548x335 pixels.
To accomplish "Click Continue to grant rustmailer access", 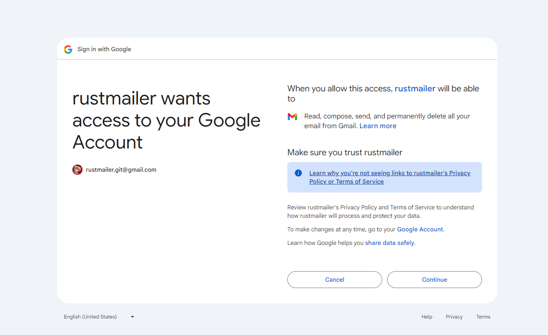I will (x=435, y=280).
